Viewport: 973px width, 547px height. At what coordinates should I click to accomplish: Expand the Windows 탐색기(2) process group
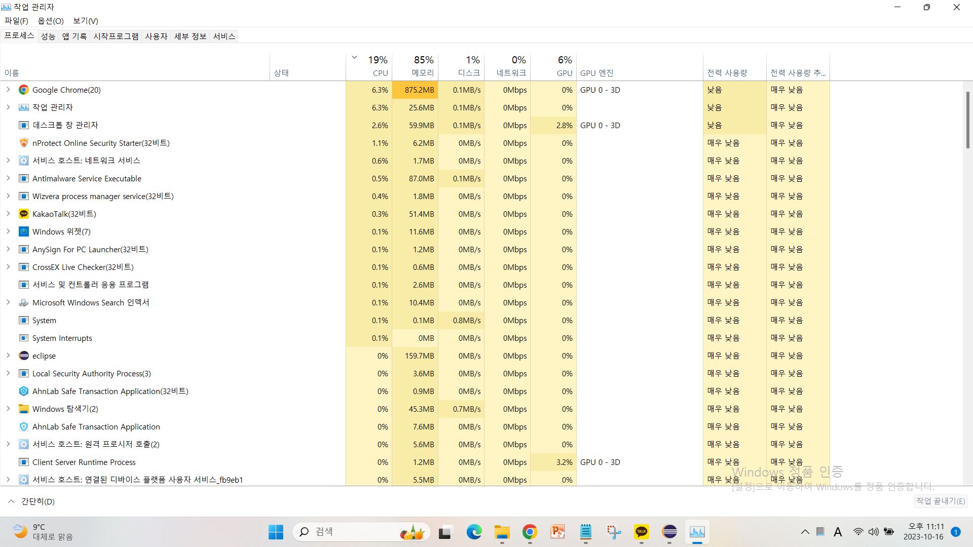pos(8,409)
